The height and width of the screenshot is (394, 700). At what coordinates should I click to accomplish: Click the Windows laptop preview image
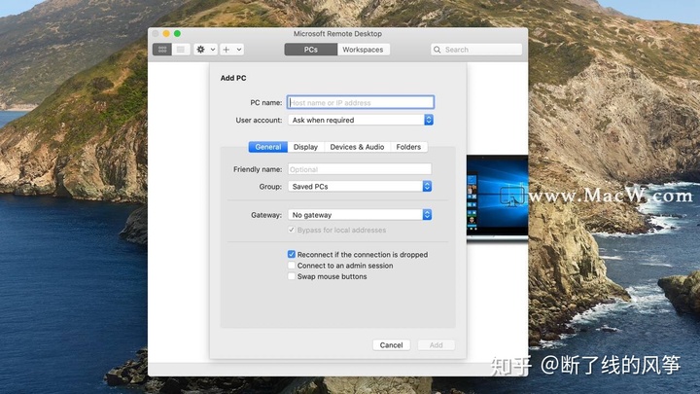pos(497,198)
